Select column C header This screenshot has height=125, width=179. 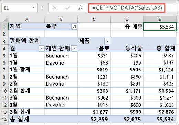click(94, 19)
